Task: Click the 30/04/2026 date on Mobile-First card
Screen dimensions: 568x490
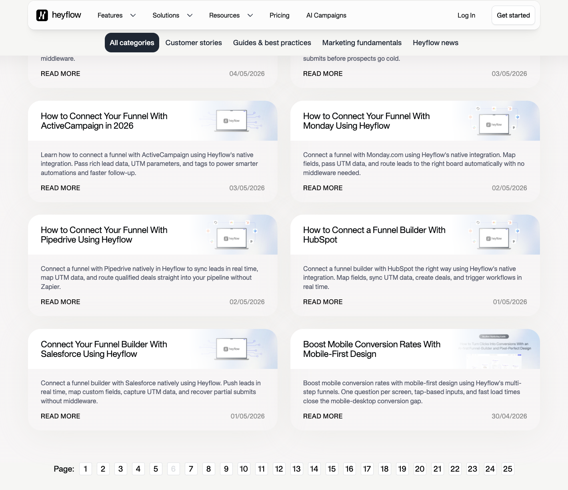Action: [509, 416]
